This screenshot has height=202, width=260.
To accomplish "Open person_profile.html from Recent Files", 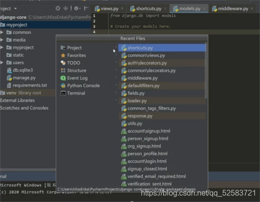I will click(x=162, y=154).
